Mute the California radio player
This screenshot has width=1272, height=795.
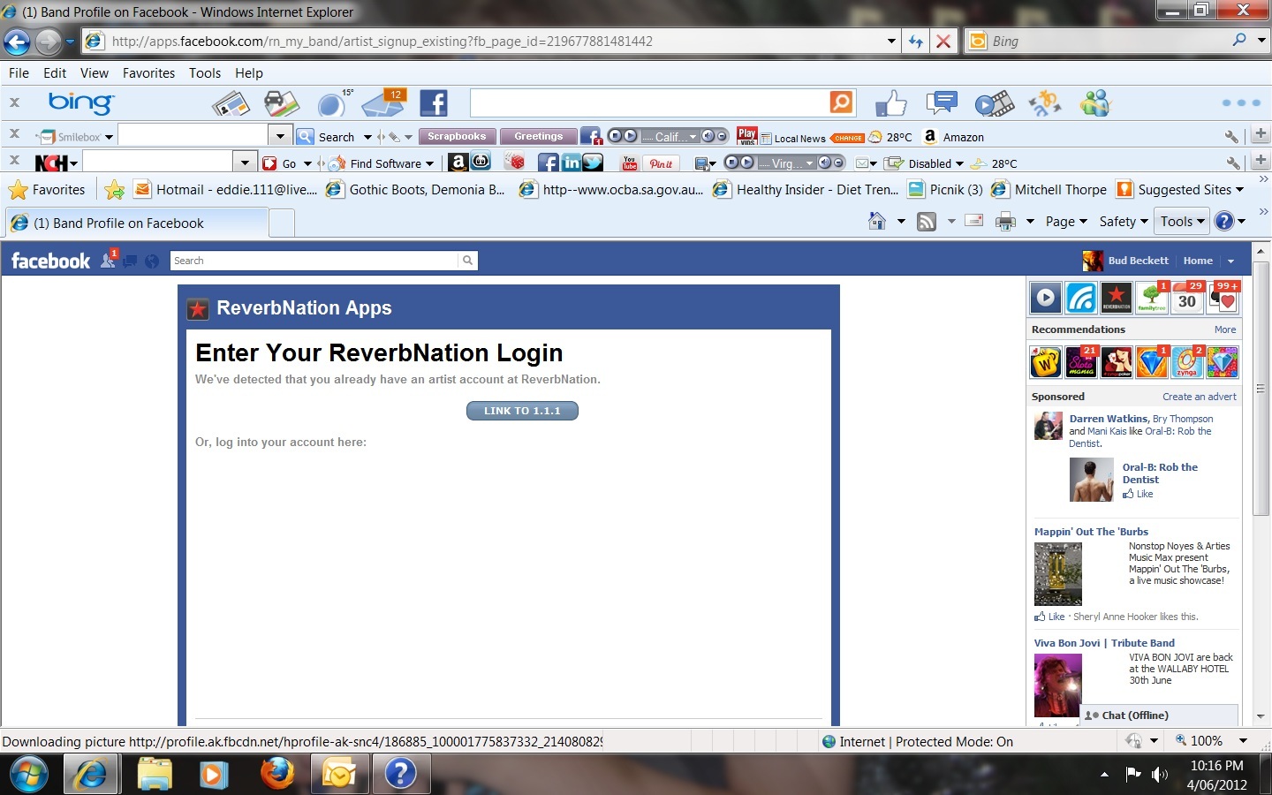708,136
